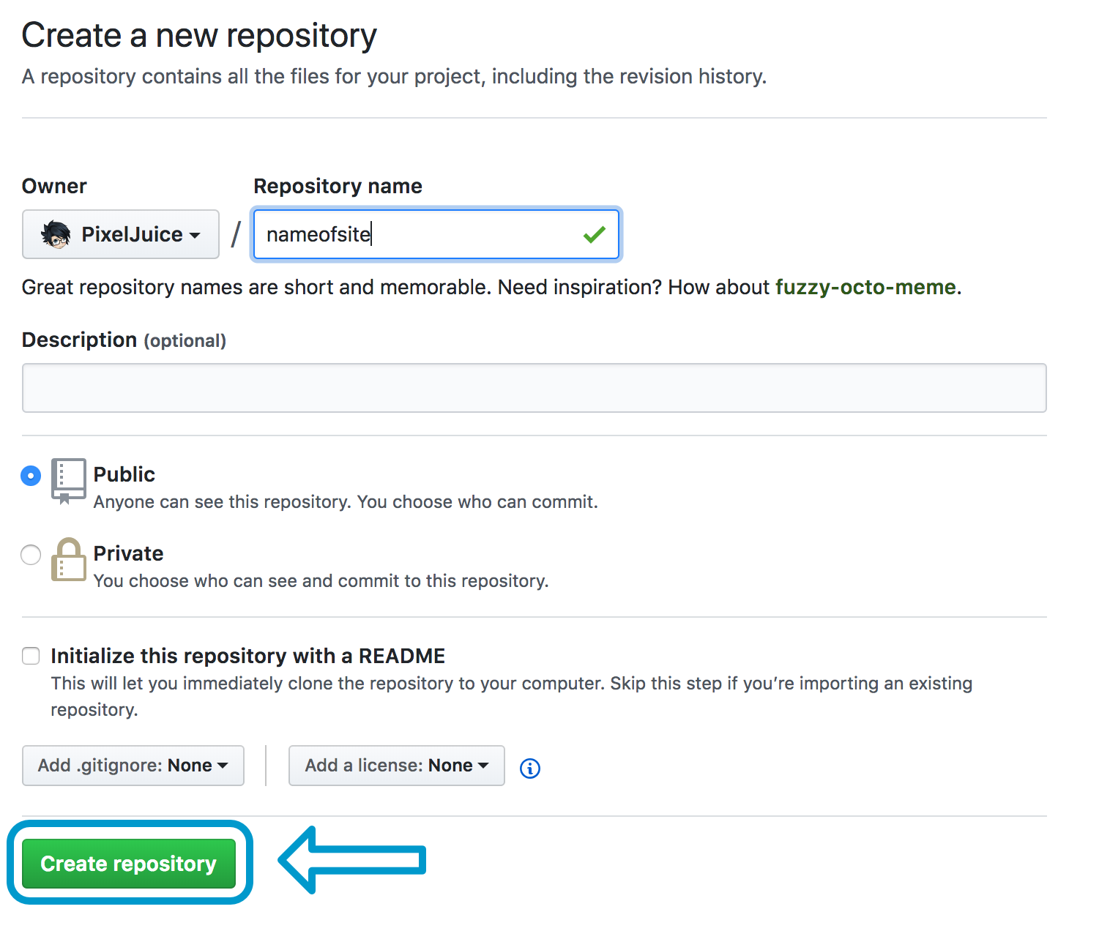
Task: Click the Repository name label
Action: pyautogui.click(x=338, y=186)
